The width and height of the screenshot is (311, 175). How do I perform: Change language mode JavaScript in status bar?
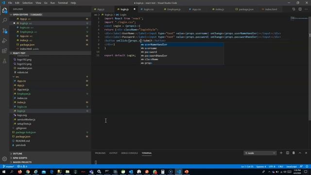tap(292, 166)
